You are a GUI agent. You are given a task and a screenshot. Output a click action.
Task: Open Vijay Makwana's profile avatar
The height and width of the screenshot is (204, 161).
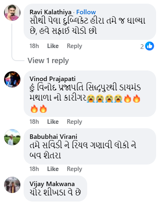(12, 185)
